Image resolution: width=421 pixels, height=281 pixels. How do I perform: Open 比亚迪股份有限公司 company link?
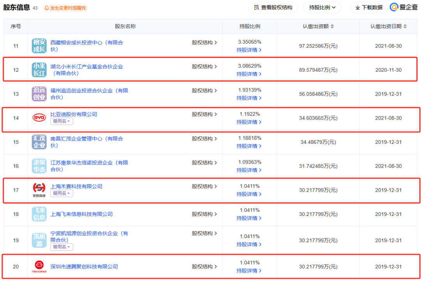click(x=74, y=114)
